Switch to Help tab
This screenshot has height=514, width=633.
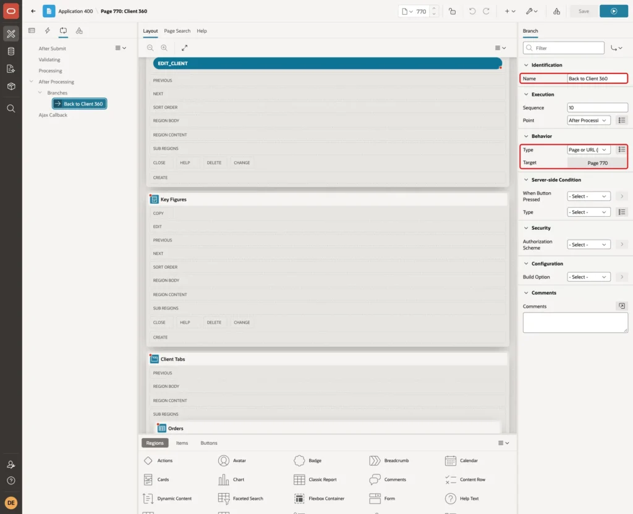tap(202, 31)
